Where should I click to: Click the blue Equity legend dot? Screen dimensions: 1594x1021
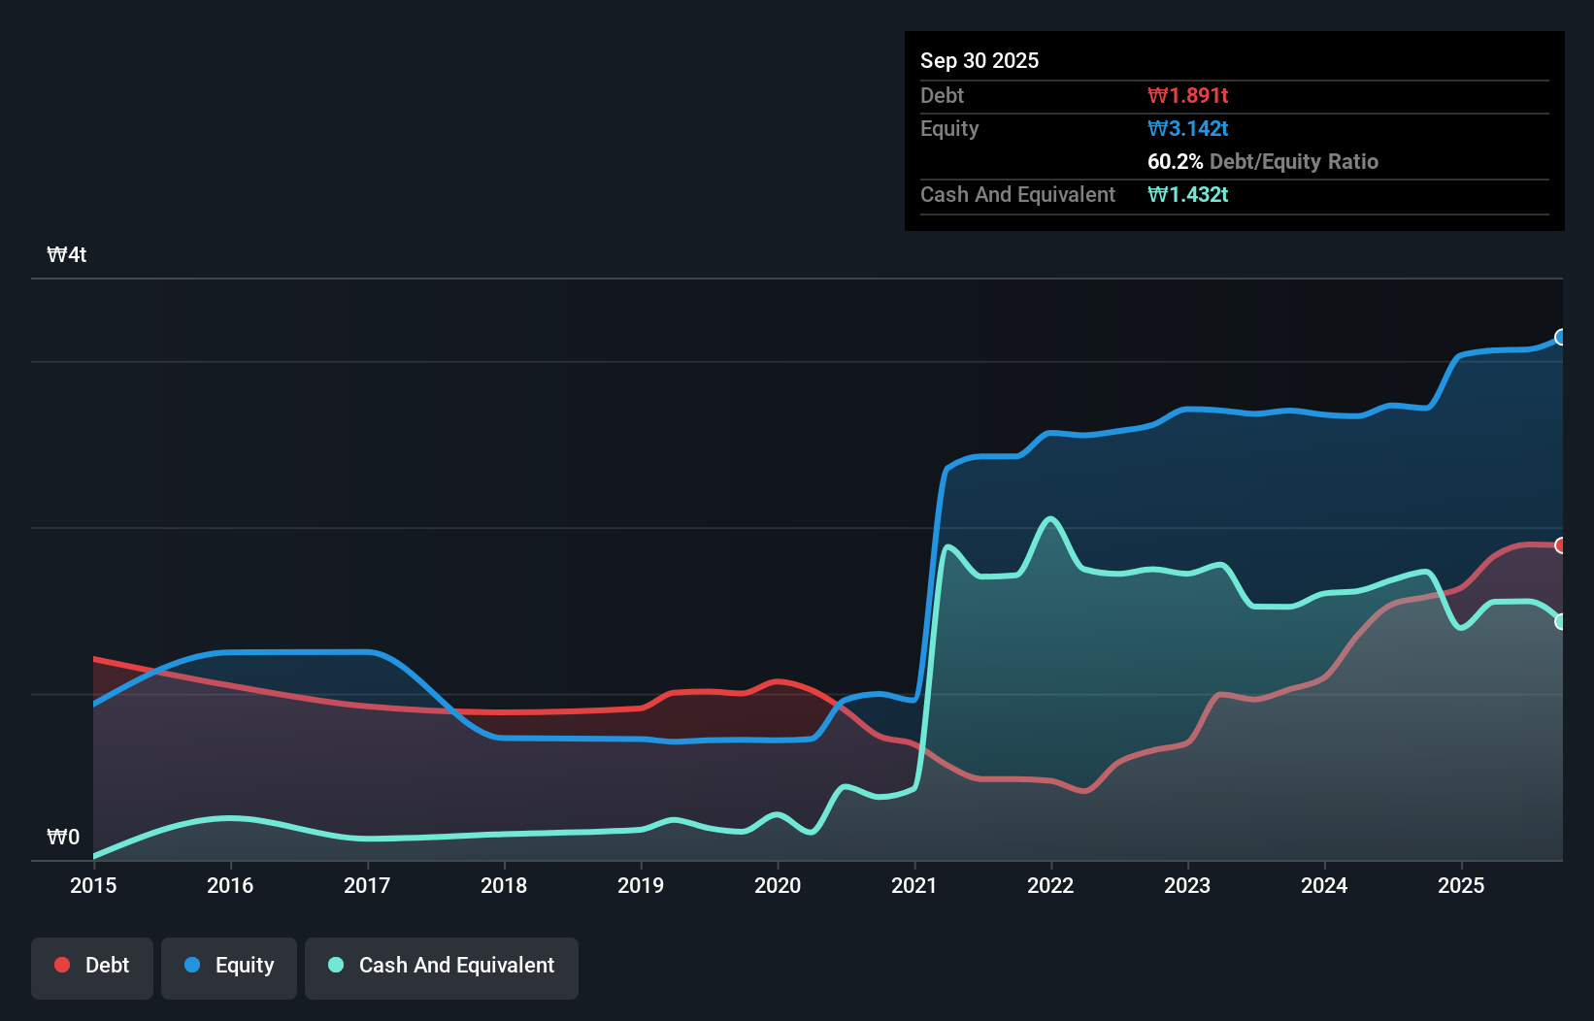[x=192, y=965]
